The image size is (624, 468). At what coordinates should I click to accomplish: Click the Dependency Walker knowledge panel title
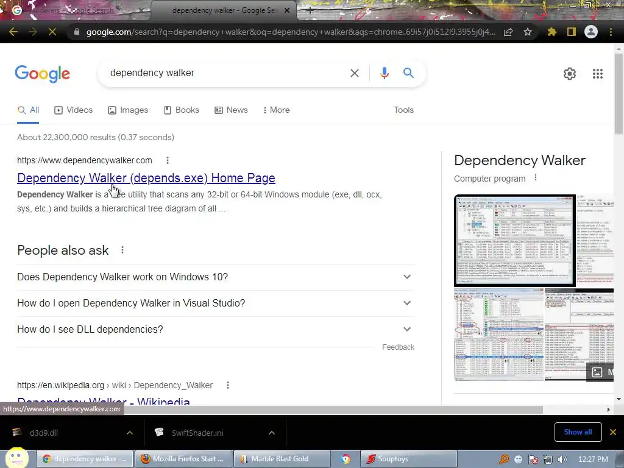pyautogui.click(x=520, y=160)
